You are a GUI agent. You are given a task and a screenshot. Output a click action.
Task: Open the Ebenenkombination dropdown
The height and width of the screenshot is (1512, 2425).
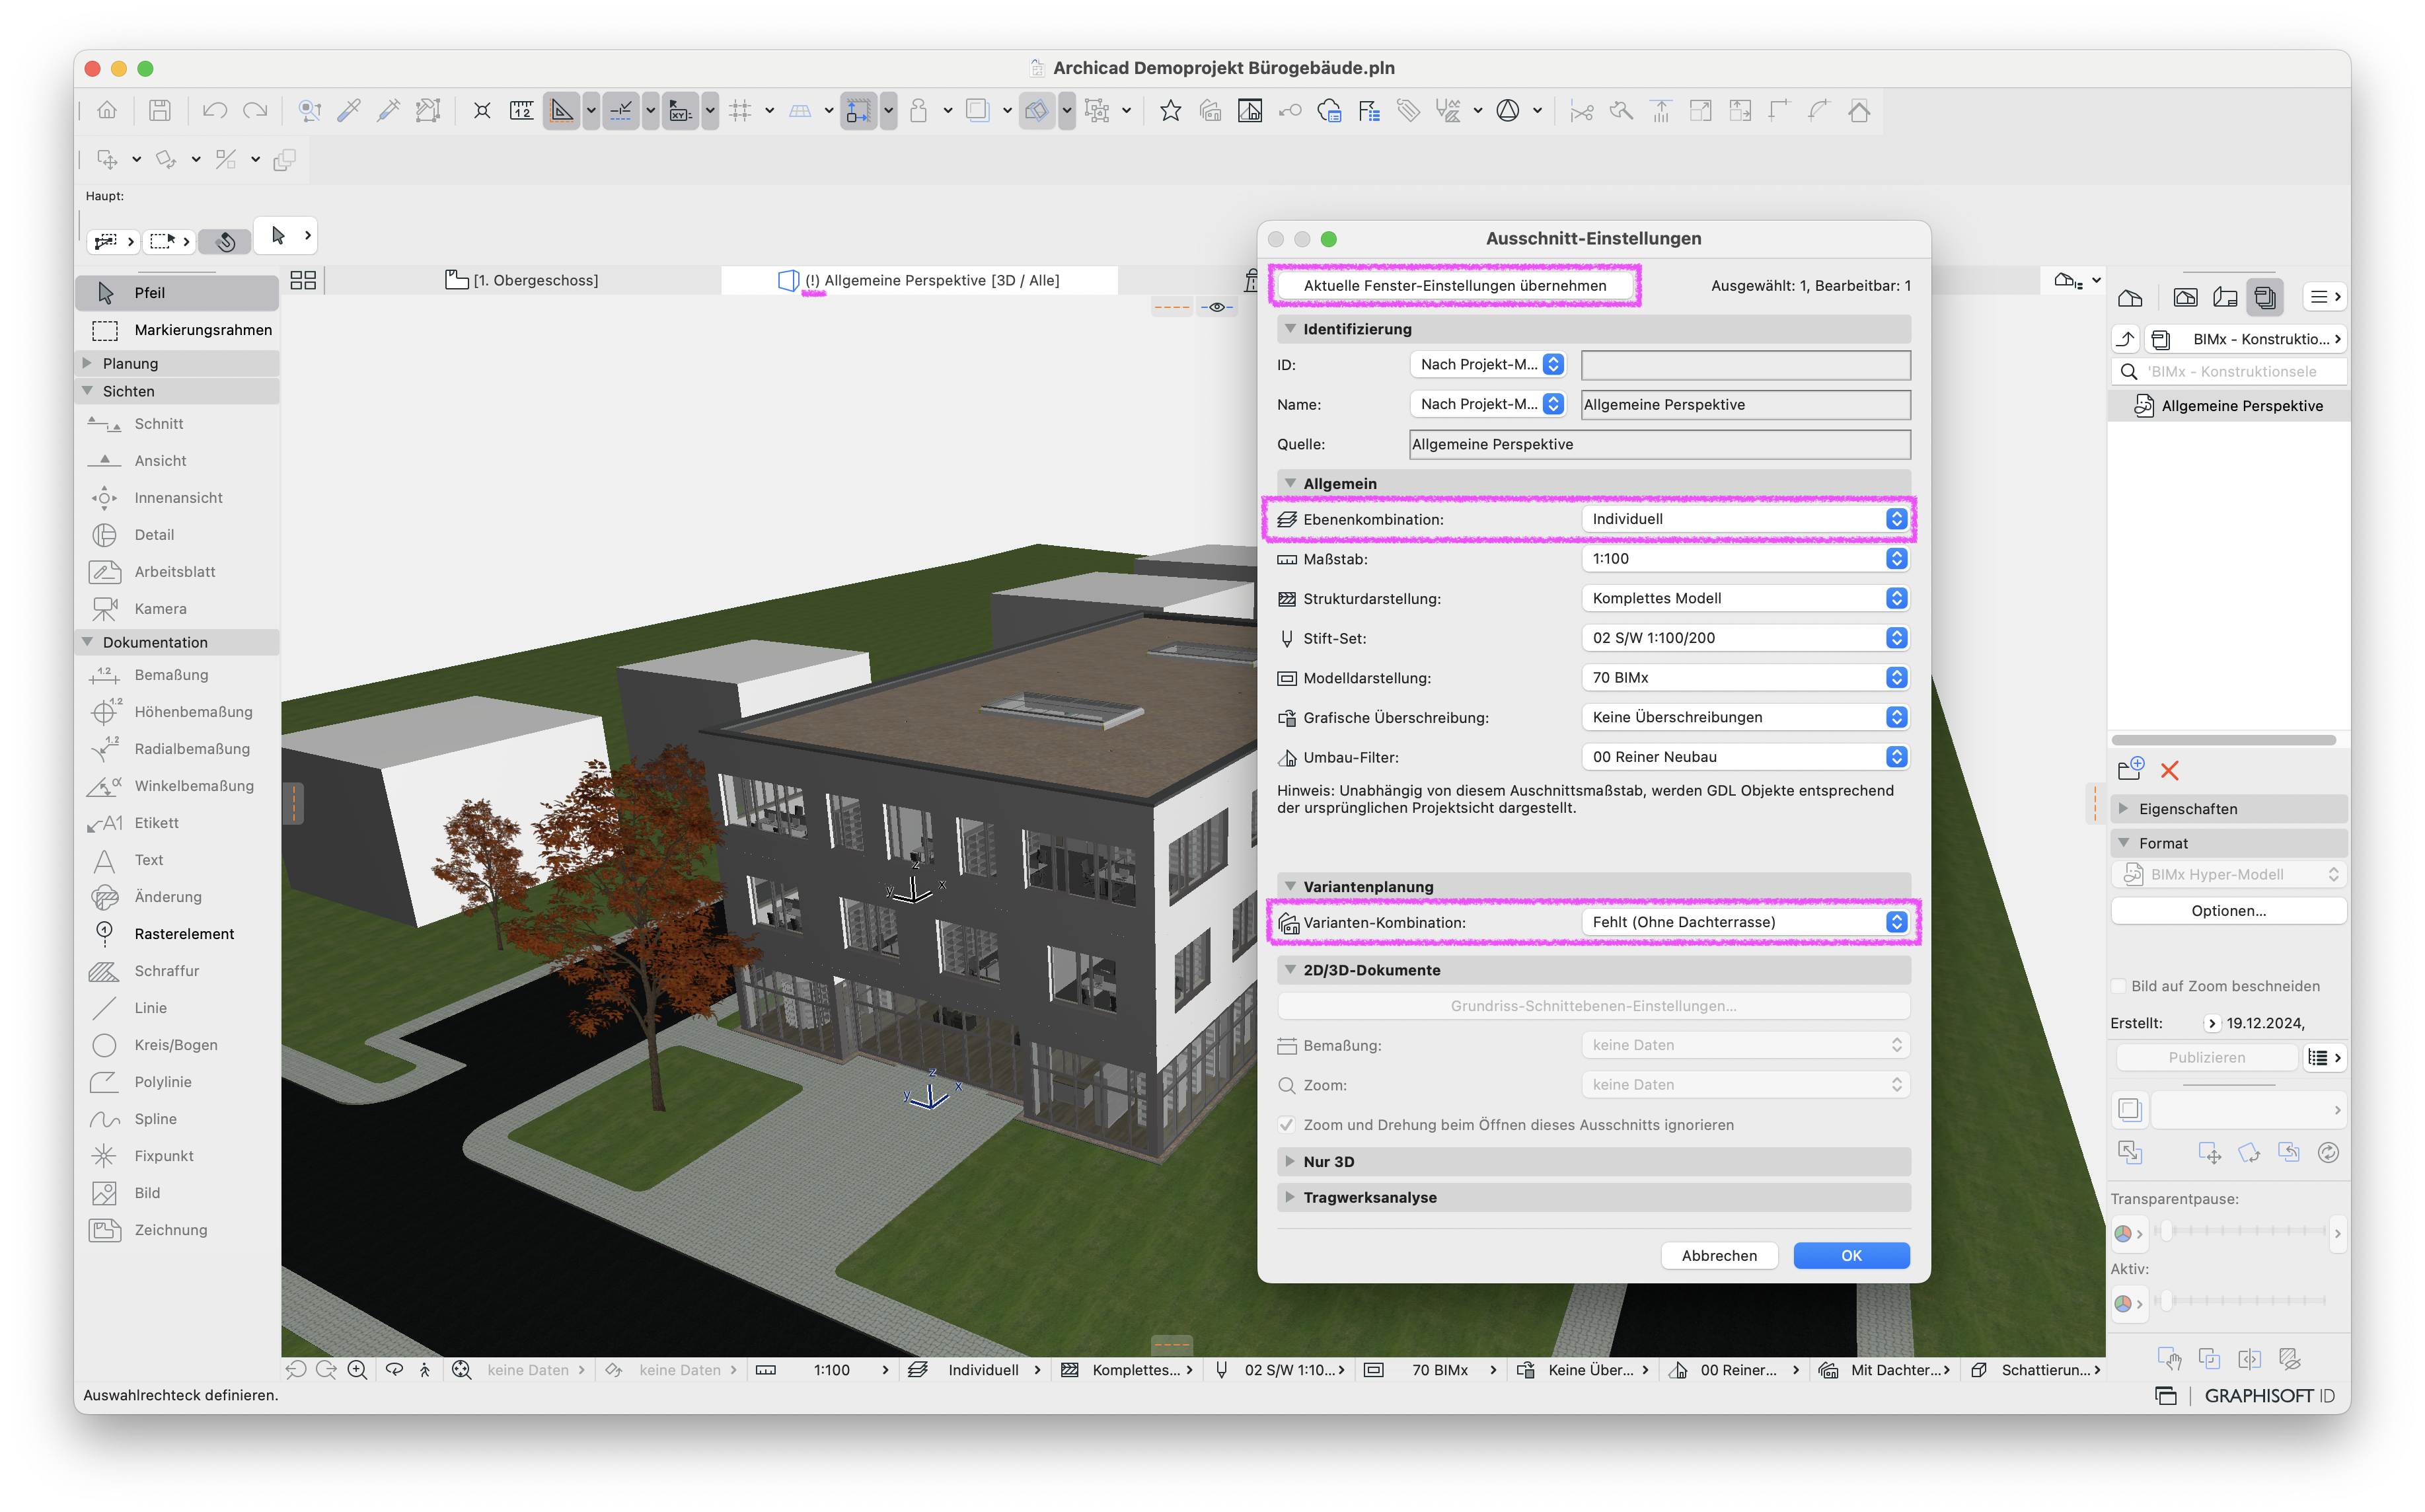pyautogui.click(x=1744, y=519)
